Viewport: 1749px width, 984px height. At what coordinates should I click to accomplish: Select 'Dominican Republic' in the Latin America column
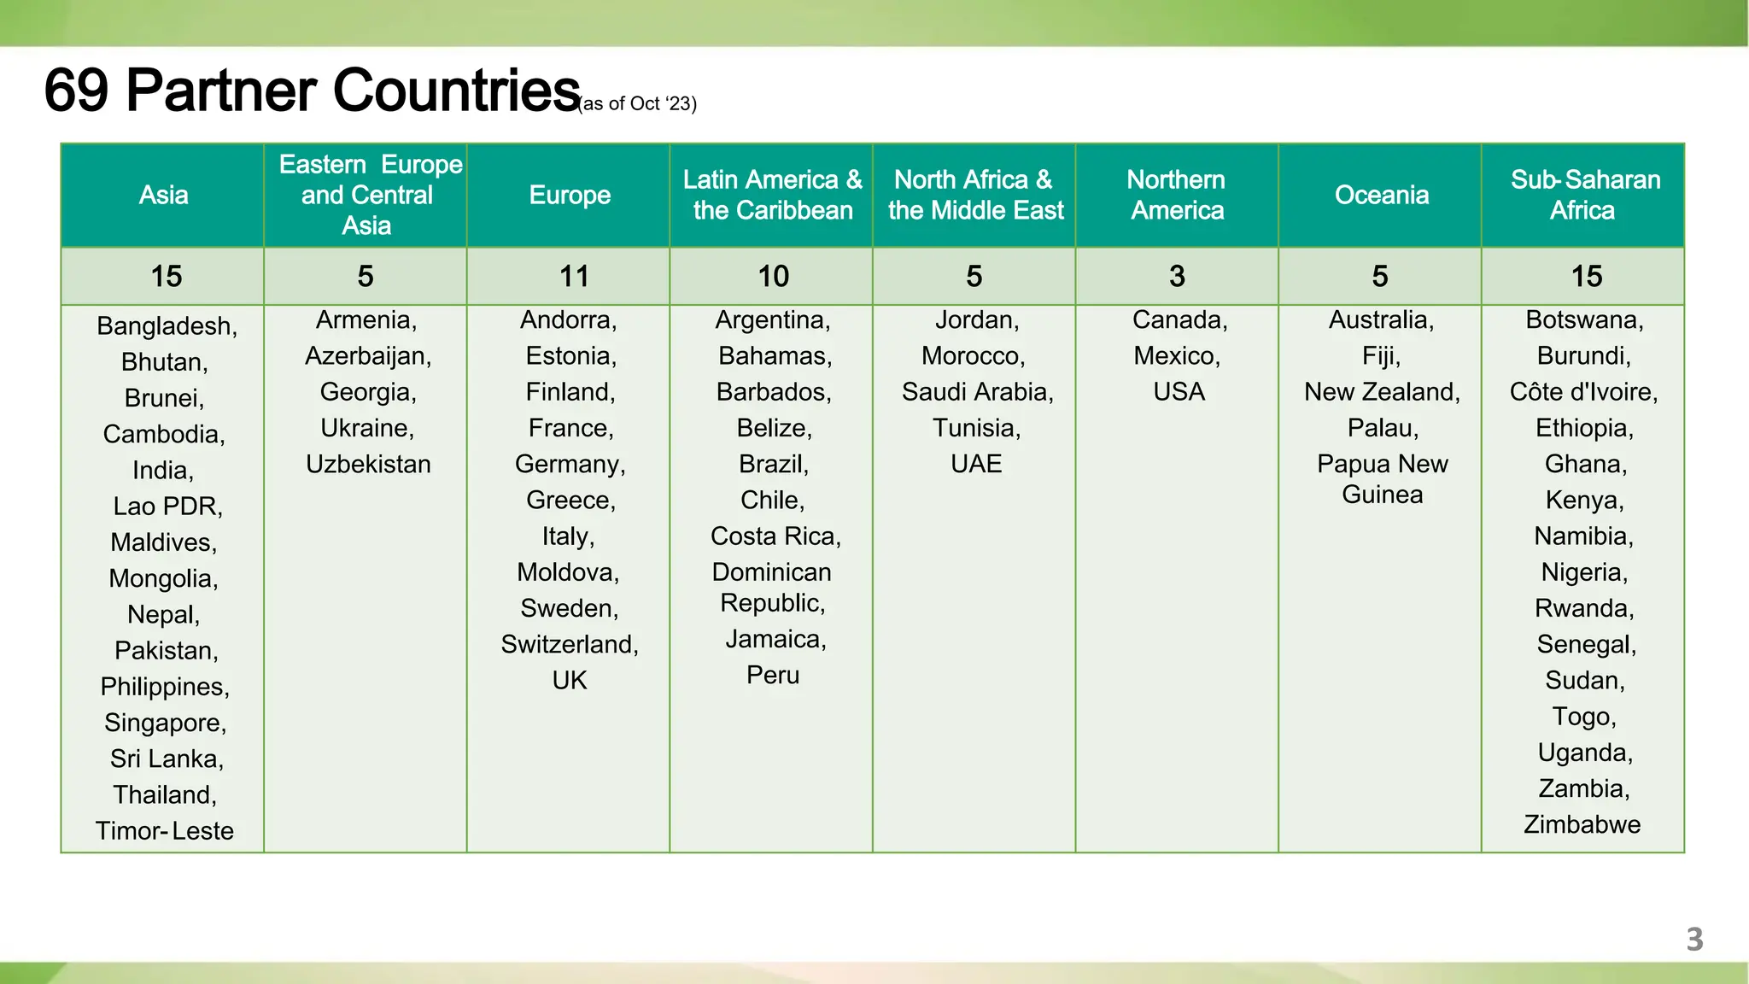tap(772, 588)
